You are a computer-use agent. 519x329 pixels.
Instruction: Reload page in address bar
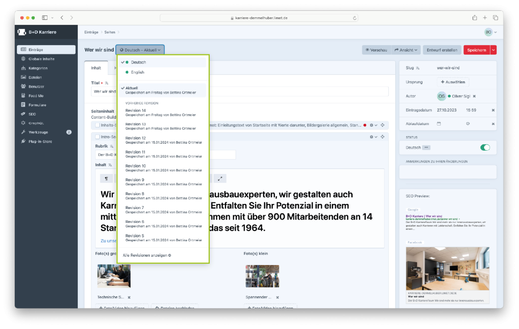tap(355, 18)
